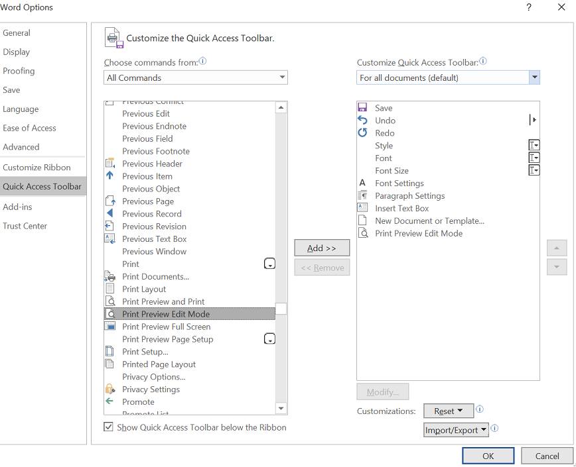Click the Print Setup icon

point(109,351)
